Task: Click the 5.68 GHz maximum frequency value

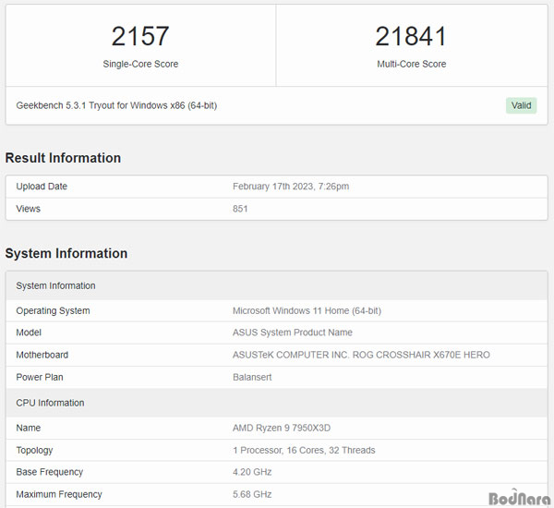Action: [x=252, y=494]
